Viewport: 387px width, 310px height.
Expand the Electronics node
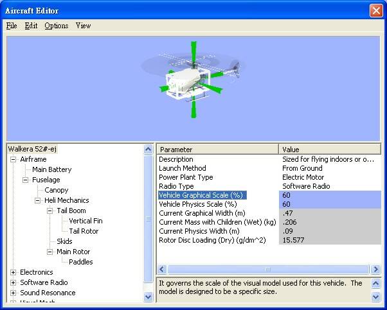13,272
